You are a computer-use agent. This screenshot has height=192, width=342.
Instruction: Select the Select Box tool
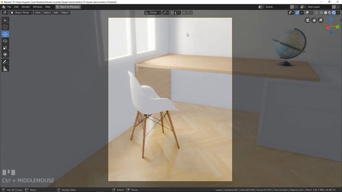[x=5, y=20]
